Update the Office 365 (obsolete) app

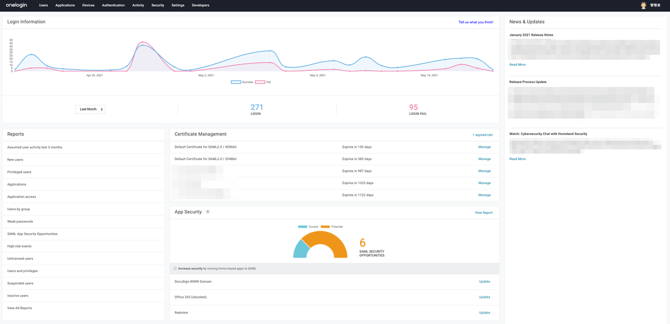(x=485, y=297)
